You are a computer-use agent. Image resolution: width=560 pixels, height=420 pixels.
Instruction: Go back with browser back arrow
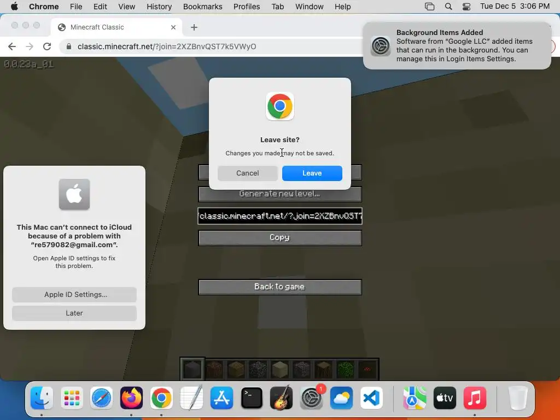point(12,46)
